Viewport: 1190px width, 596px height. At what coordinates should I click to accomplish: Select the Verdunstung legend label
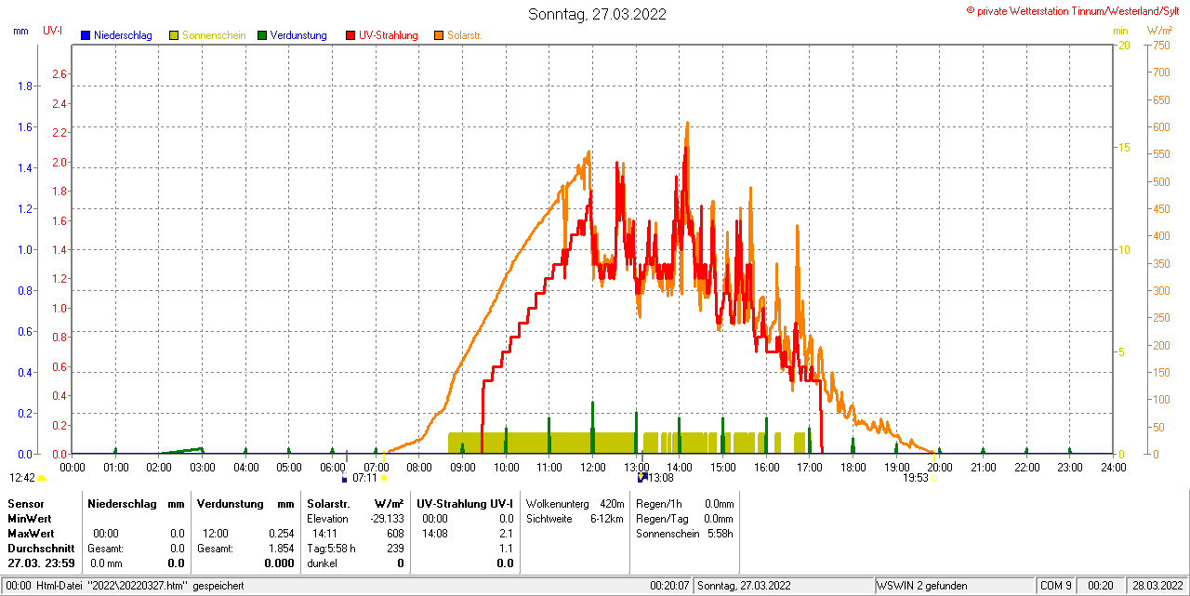(298, 35)
